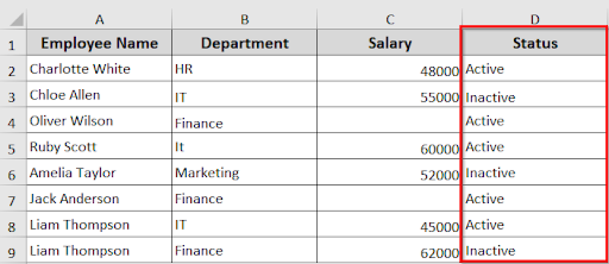
Task: Select the cell containing Charlotte White
Action: click(x=99, y=69)
